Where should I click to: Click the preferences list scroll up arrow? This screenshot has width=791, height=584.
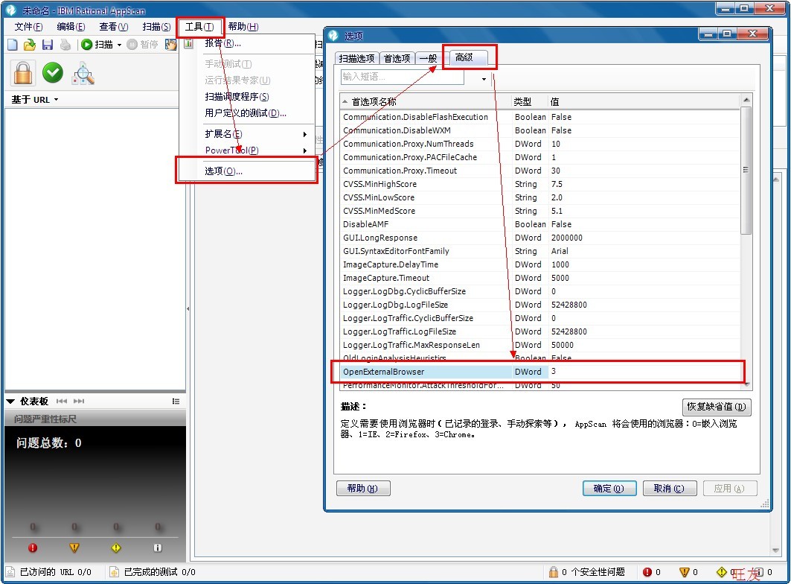[x=746, y=101]
